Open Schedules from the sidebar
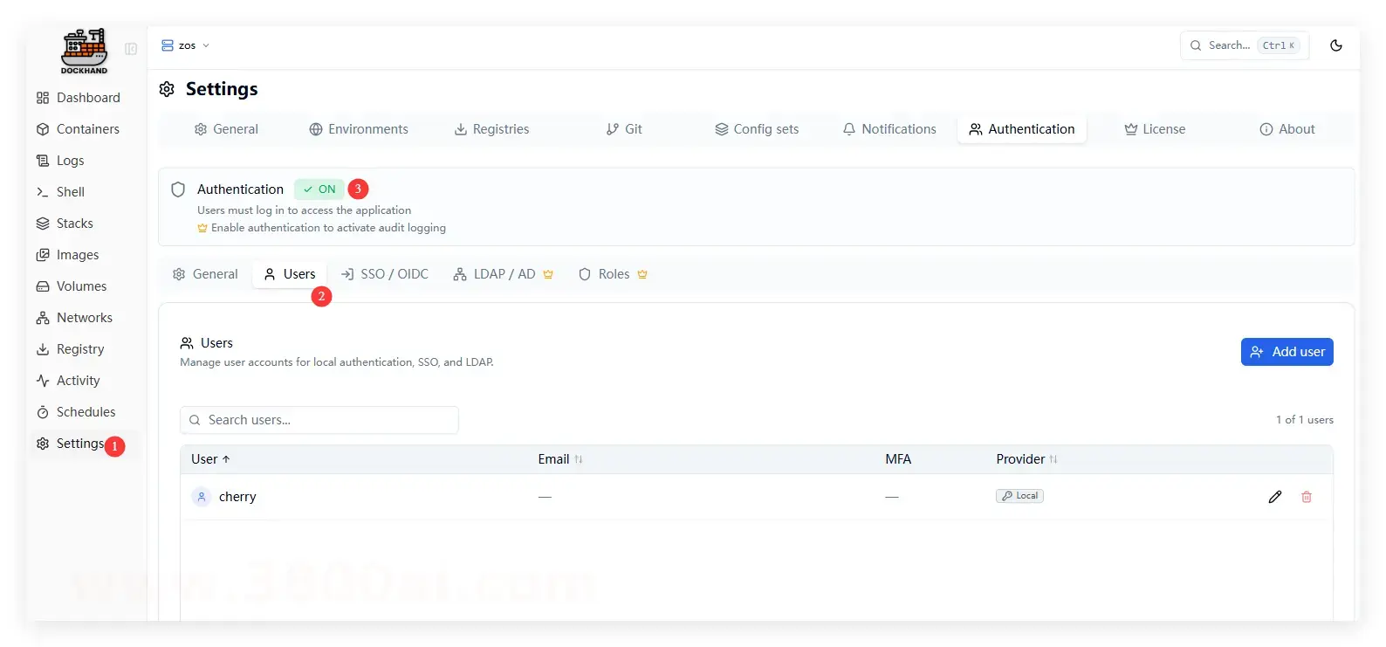Screen dimensions: 1386x647 pos(86,412)
